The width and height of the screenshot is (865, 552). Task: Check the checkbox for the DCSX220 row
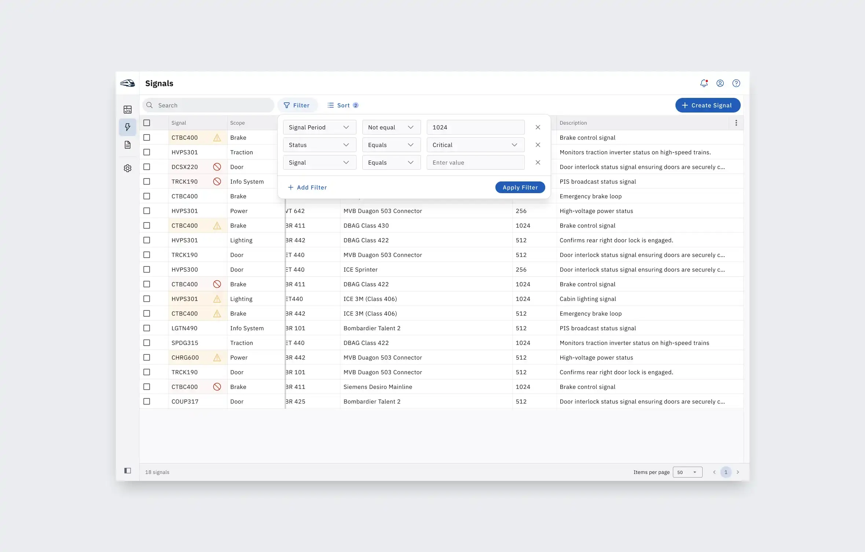click(147, 166)
